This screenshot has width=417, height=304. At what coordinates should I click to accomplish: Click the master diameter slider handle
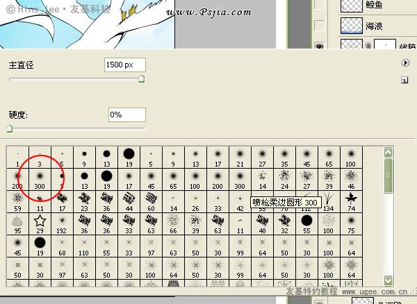[142, 78]
